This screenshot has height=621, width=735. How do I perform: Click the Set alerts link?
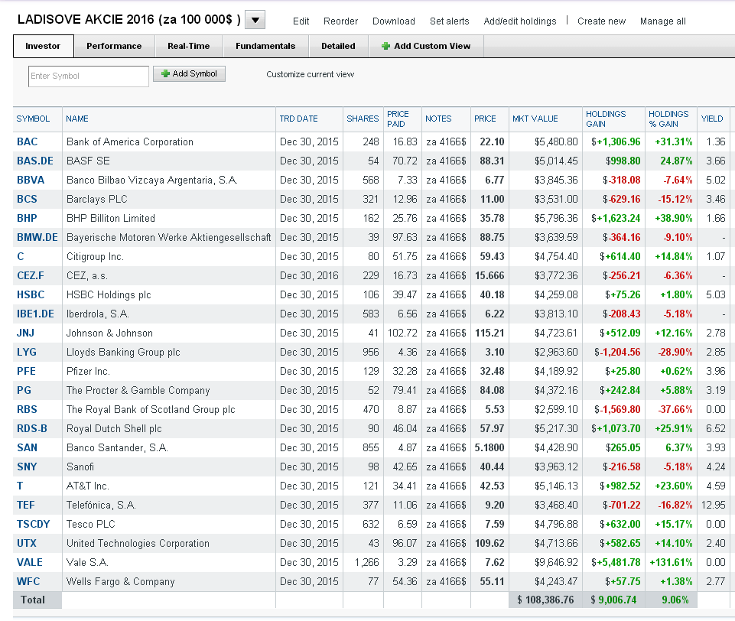point(449,21)
